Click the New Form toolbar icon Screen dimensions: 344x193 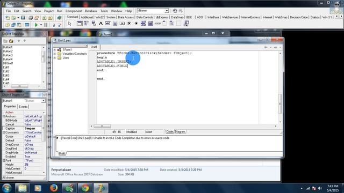(27, 25)
